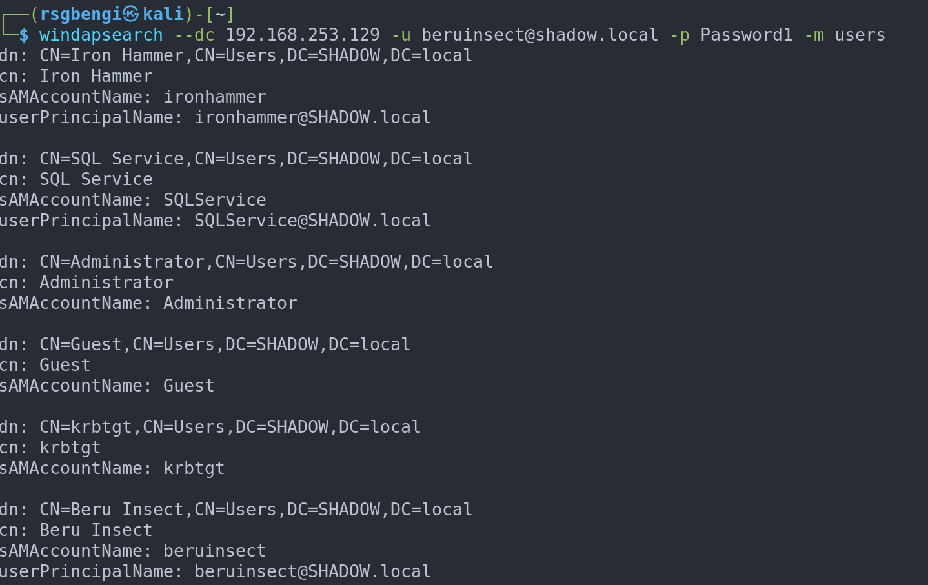Click the users module argument ending the command

click(860, 35)
